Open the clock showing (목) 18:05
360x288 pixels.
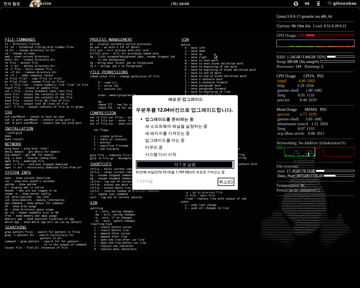point(180,4)
